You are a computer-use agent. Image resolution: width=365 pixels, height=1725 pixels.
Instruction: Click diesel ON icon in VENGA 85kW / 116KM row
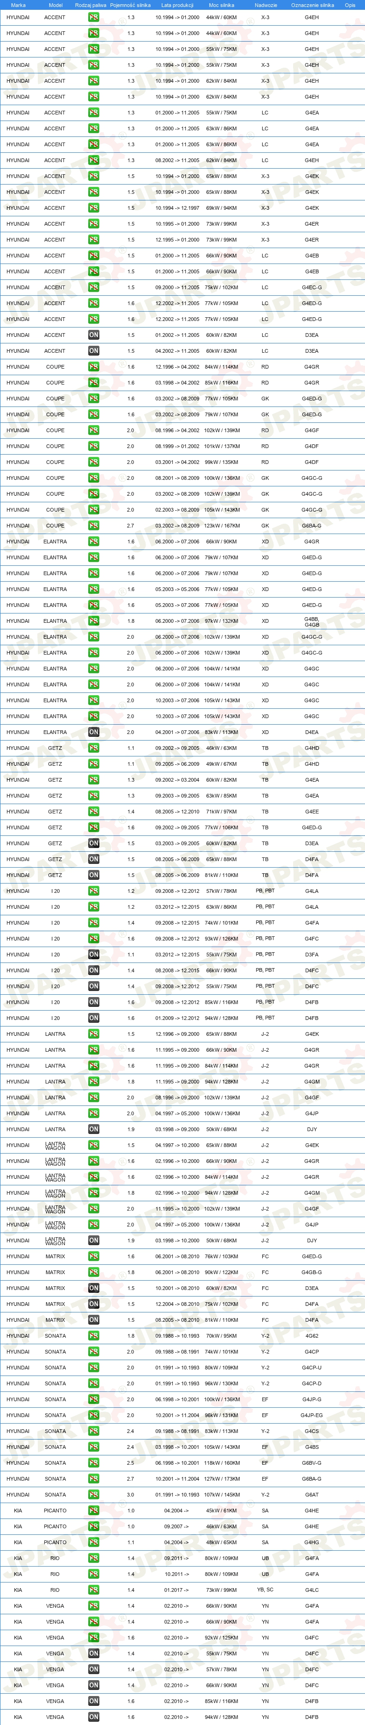pos(94,1701)
